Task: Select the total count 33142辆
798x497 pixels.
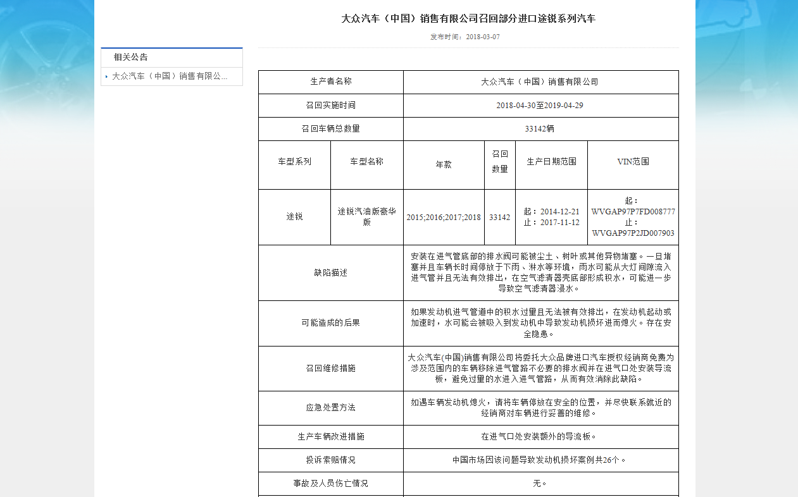Action: point(540,128)
